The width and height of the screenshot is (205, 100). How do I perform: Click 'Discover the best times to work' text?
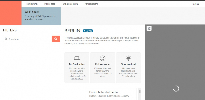pos(102,72)
